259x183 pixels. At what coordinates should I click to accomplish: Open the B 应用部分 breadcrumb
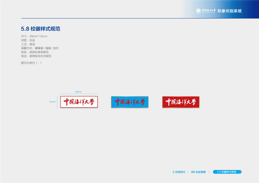coord(179,172)
